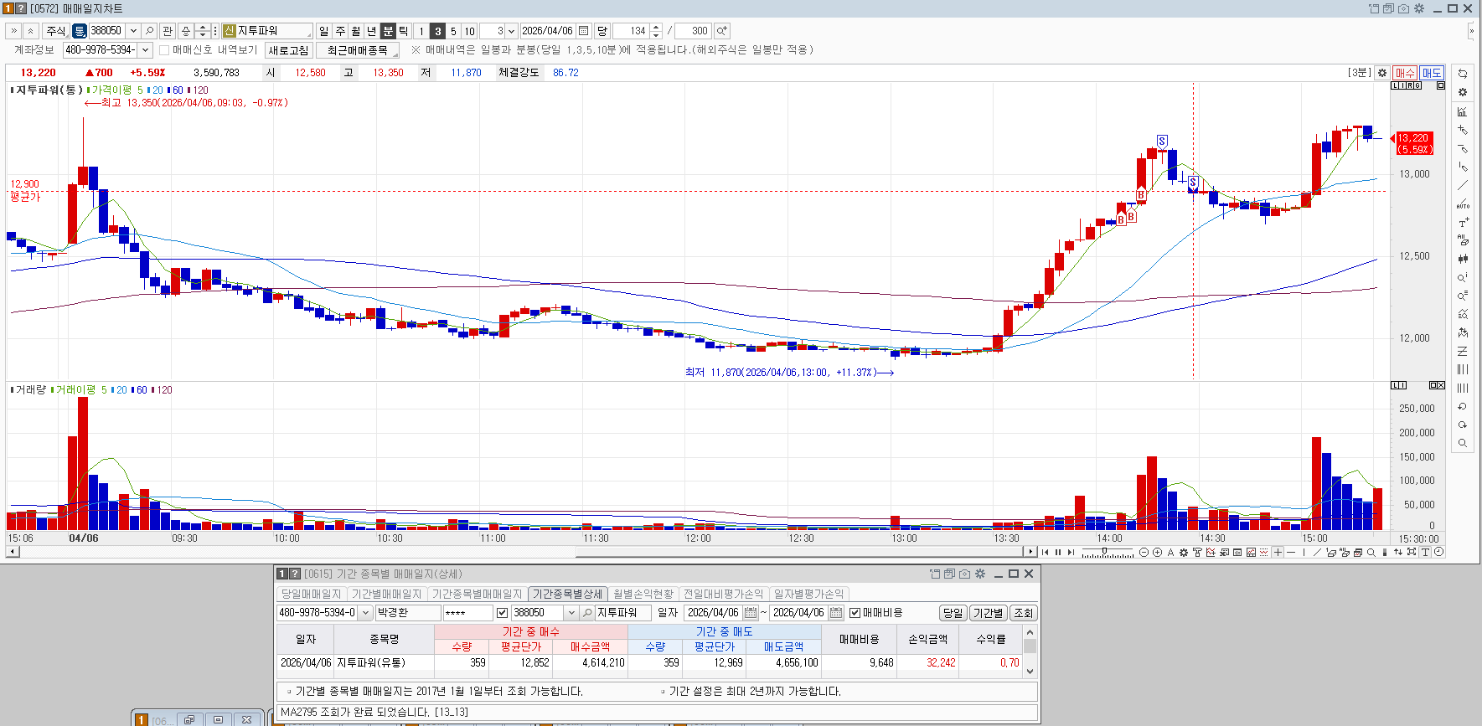Switch to 기간별매매일지 tab
The image size is (1482, 726).
tap(386, 594)
